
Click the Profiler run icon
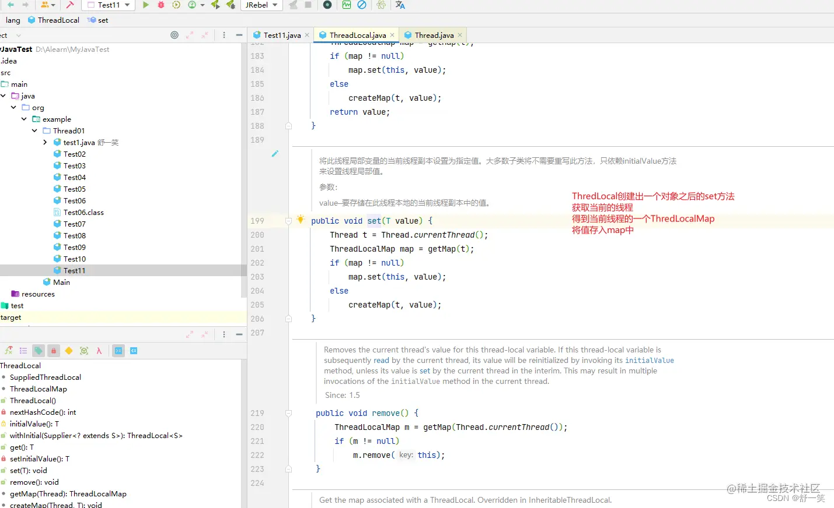[192, 5]
